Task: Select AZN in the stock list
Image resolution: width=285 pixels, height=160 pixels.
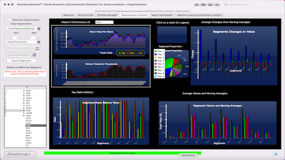Action: coord(36,125)
